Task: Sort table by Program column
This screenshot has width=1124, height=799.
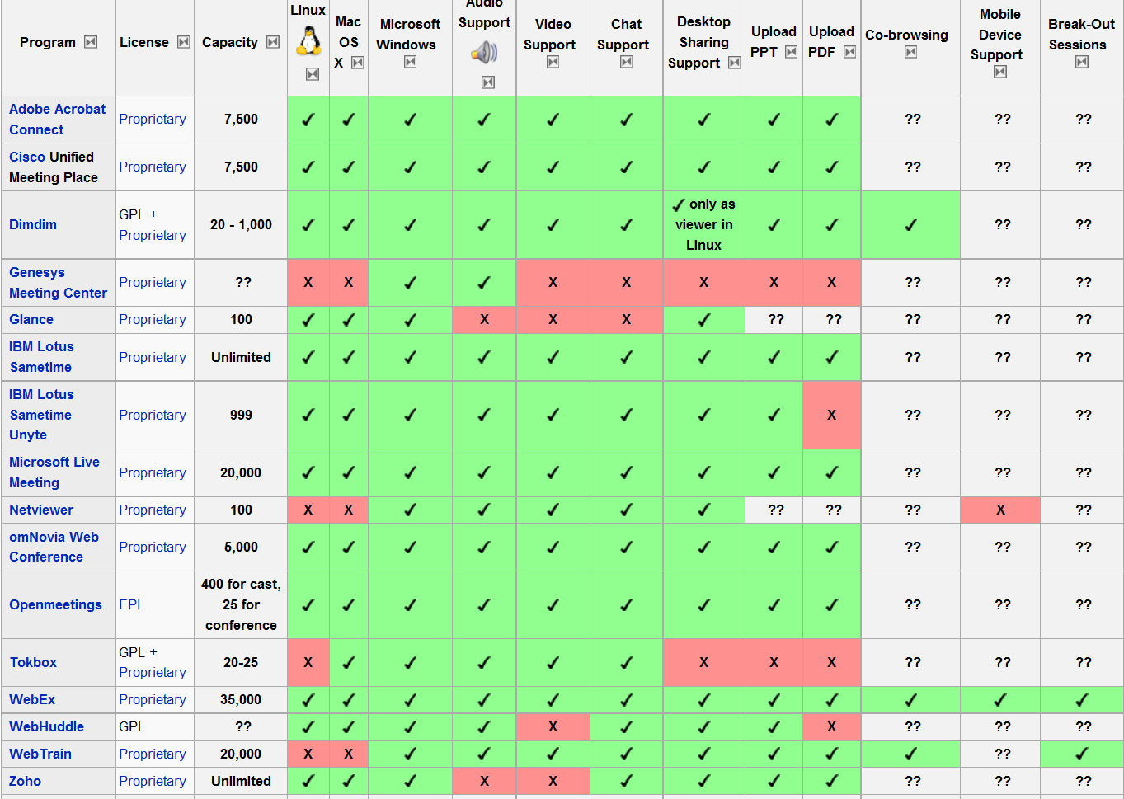Action: coord(91,42)
